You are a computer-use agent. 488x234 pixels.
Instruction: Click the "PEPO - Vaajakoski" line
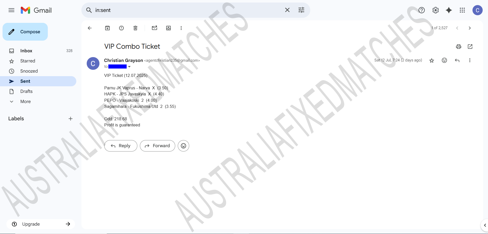pos(131,100)
